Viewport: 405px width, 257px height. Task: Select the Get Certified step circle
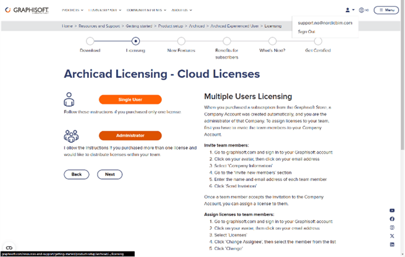point(318,41)
